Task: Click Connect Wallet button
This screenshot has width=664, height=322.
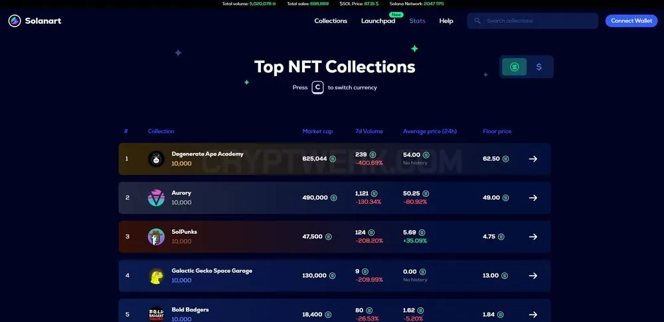Action: pos(631,21)
